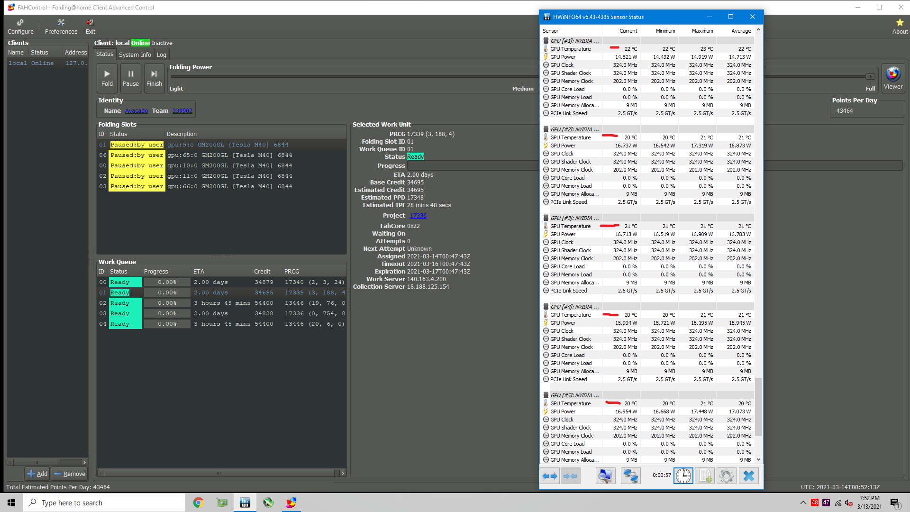Click the Remove client button

(x=69, y=474)
